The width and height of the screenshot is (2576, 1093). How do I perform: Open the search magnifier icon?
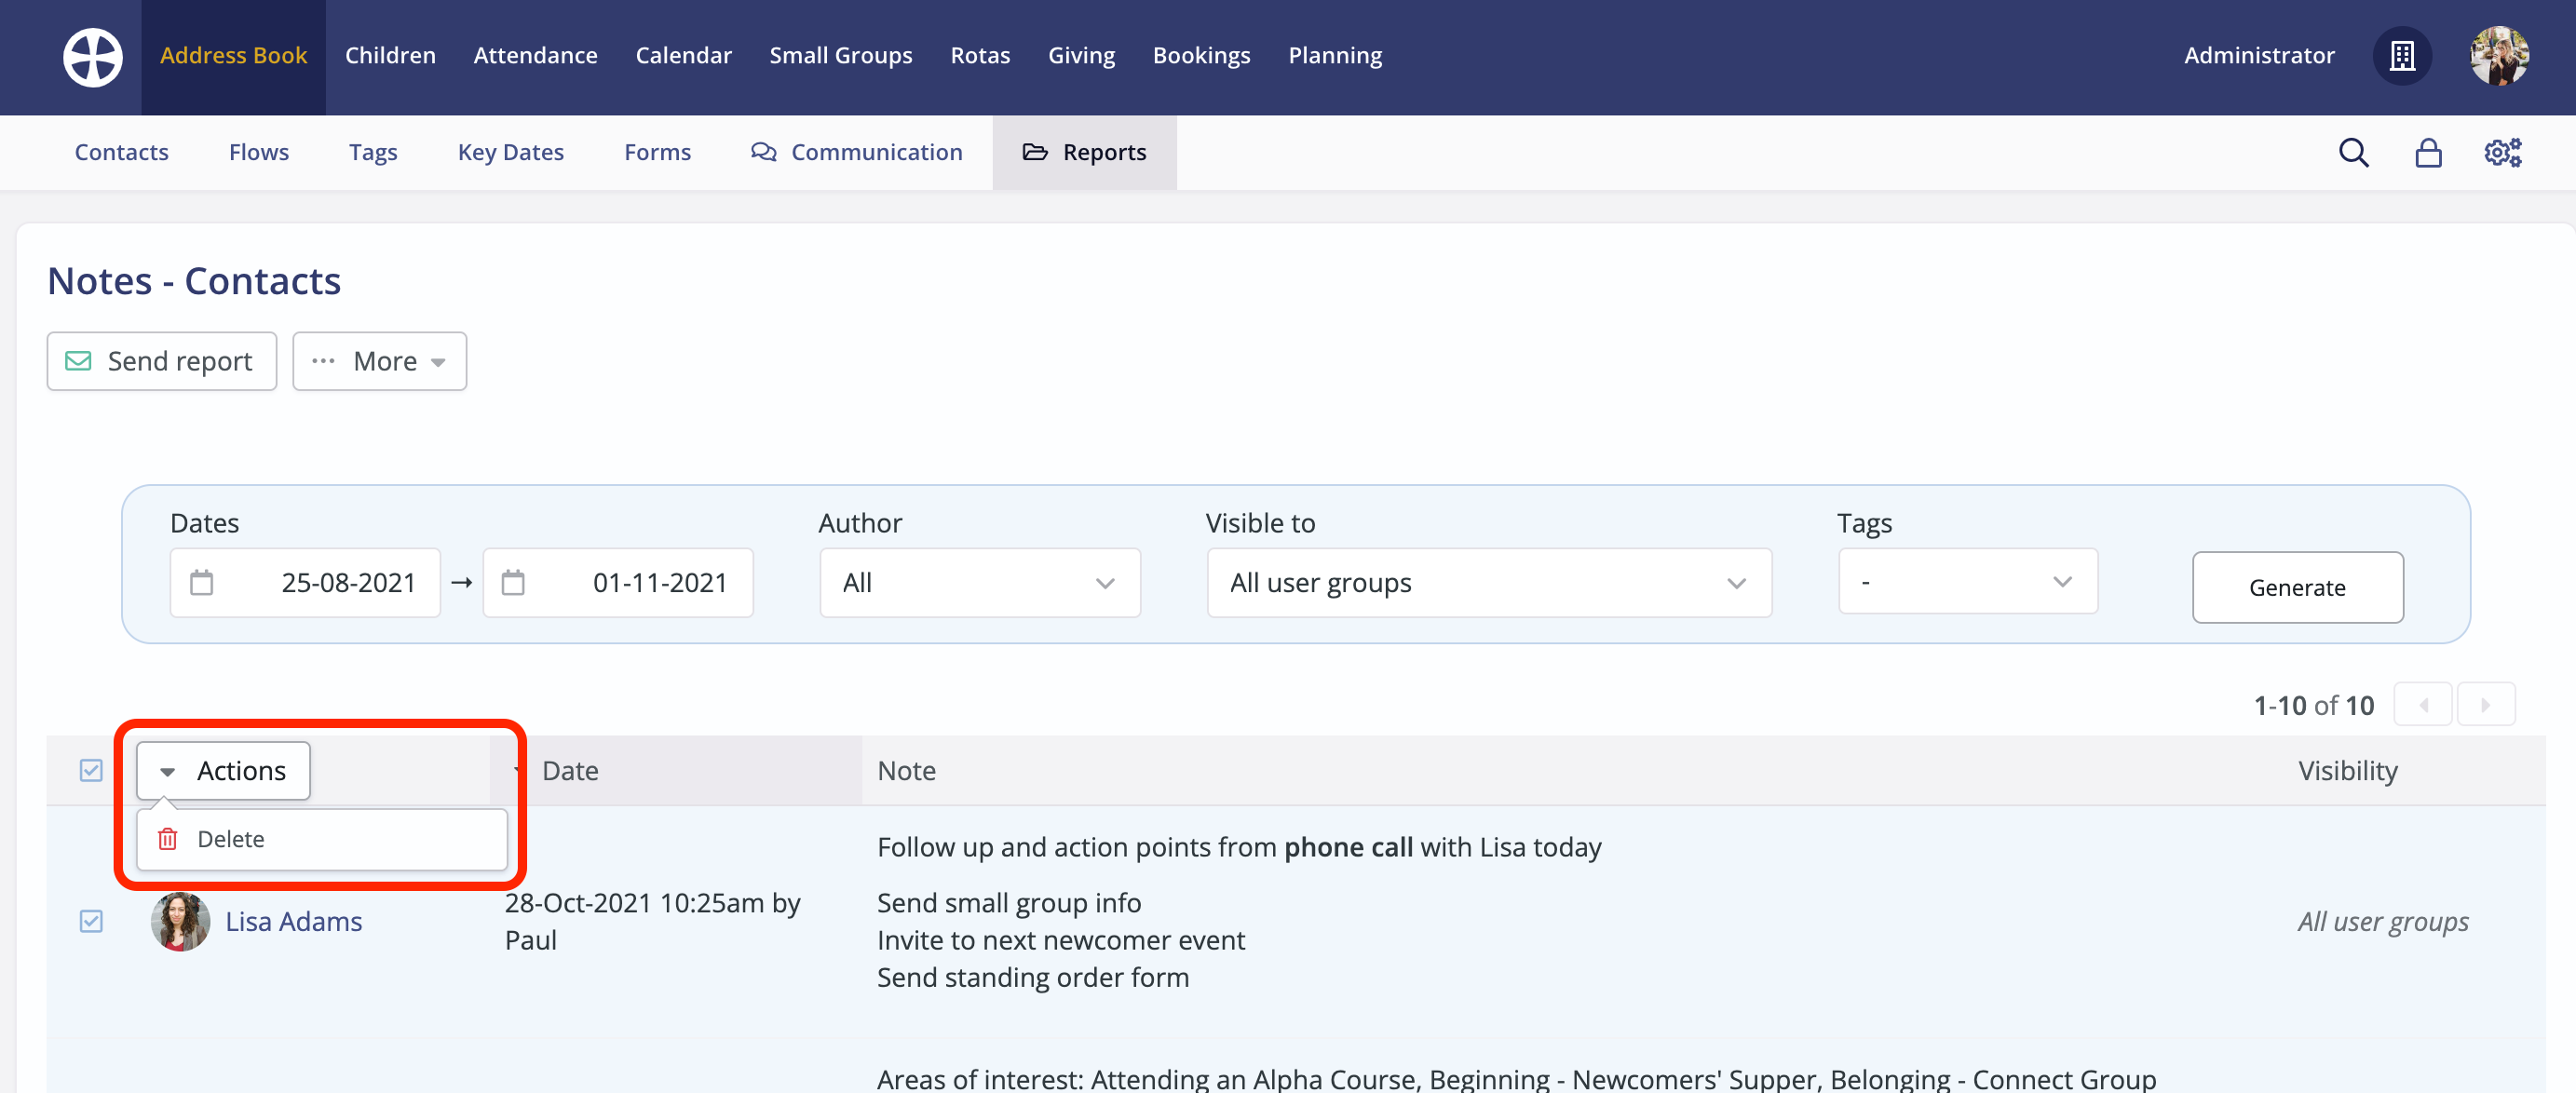(x=2353, y=153)
